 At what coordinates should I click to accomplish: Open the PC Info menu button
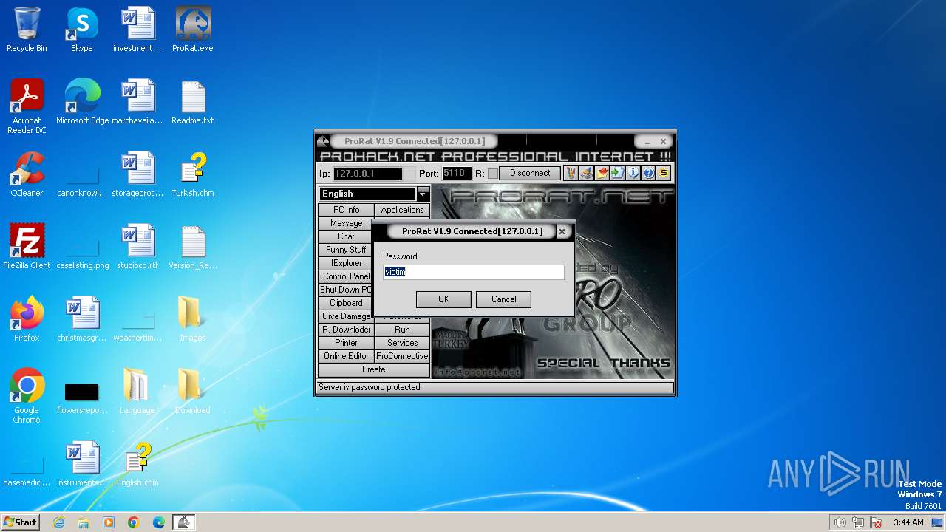tap(346, 210)
